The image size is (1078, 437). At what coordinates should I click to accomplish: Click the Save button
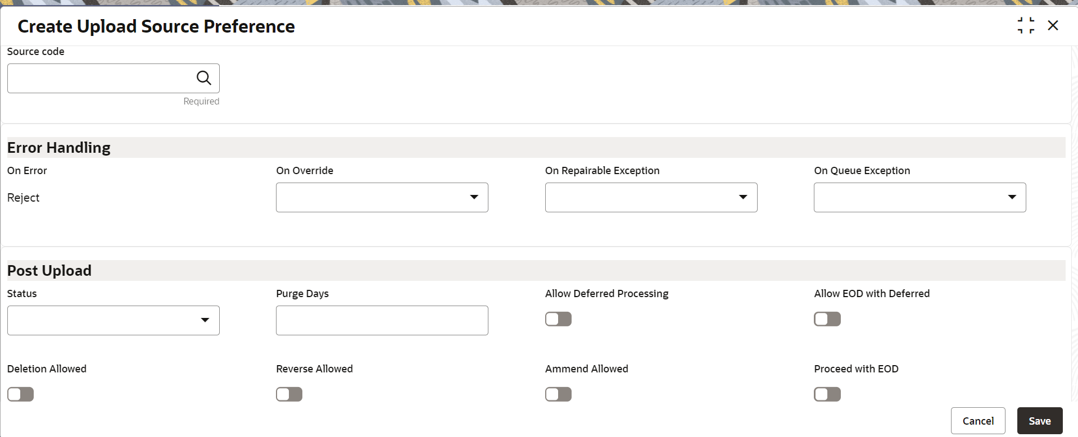1039,421
